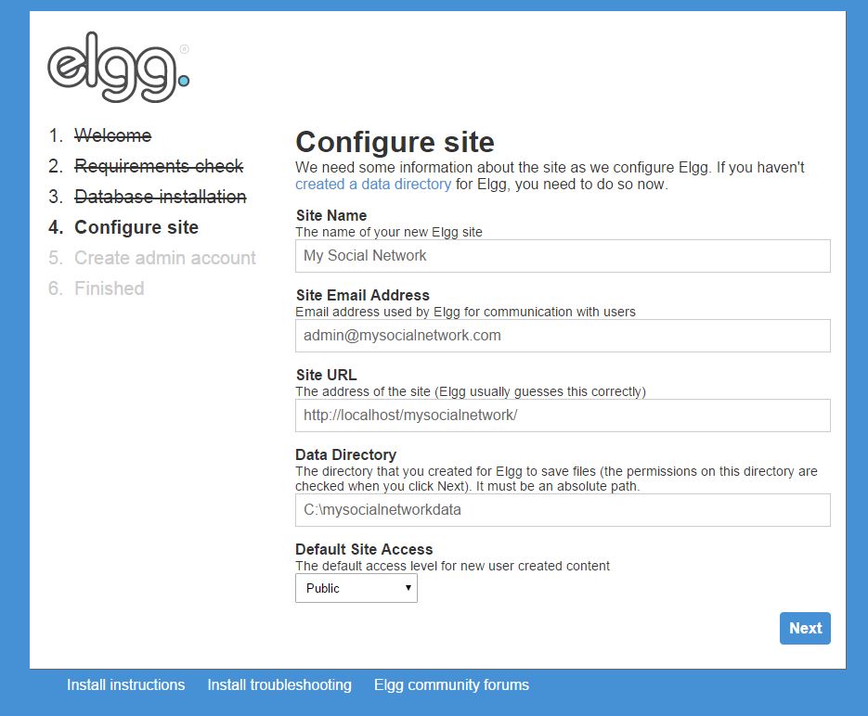Select the Welcome step in sidebar

click(112, 135)
